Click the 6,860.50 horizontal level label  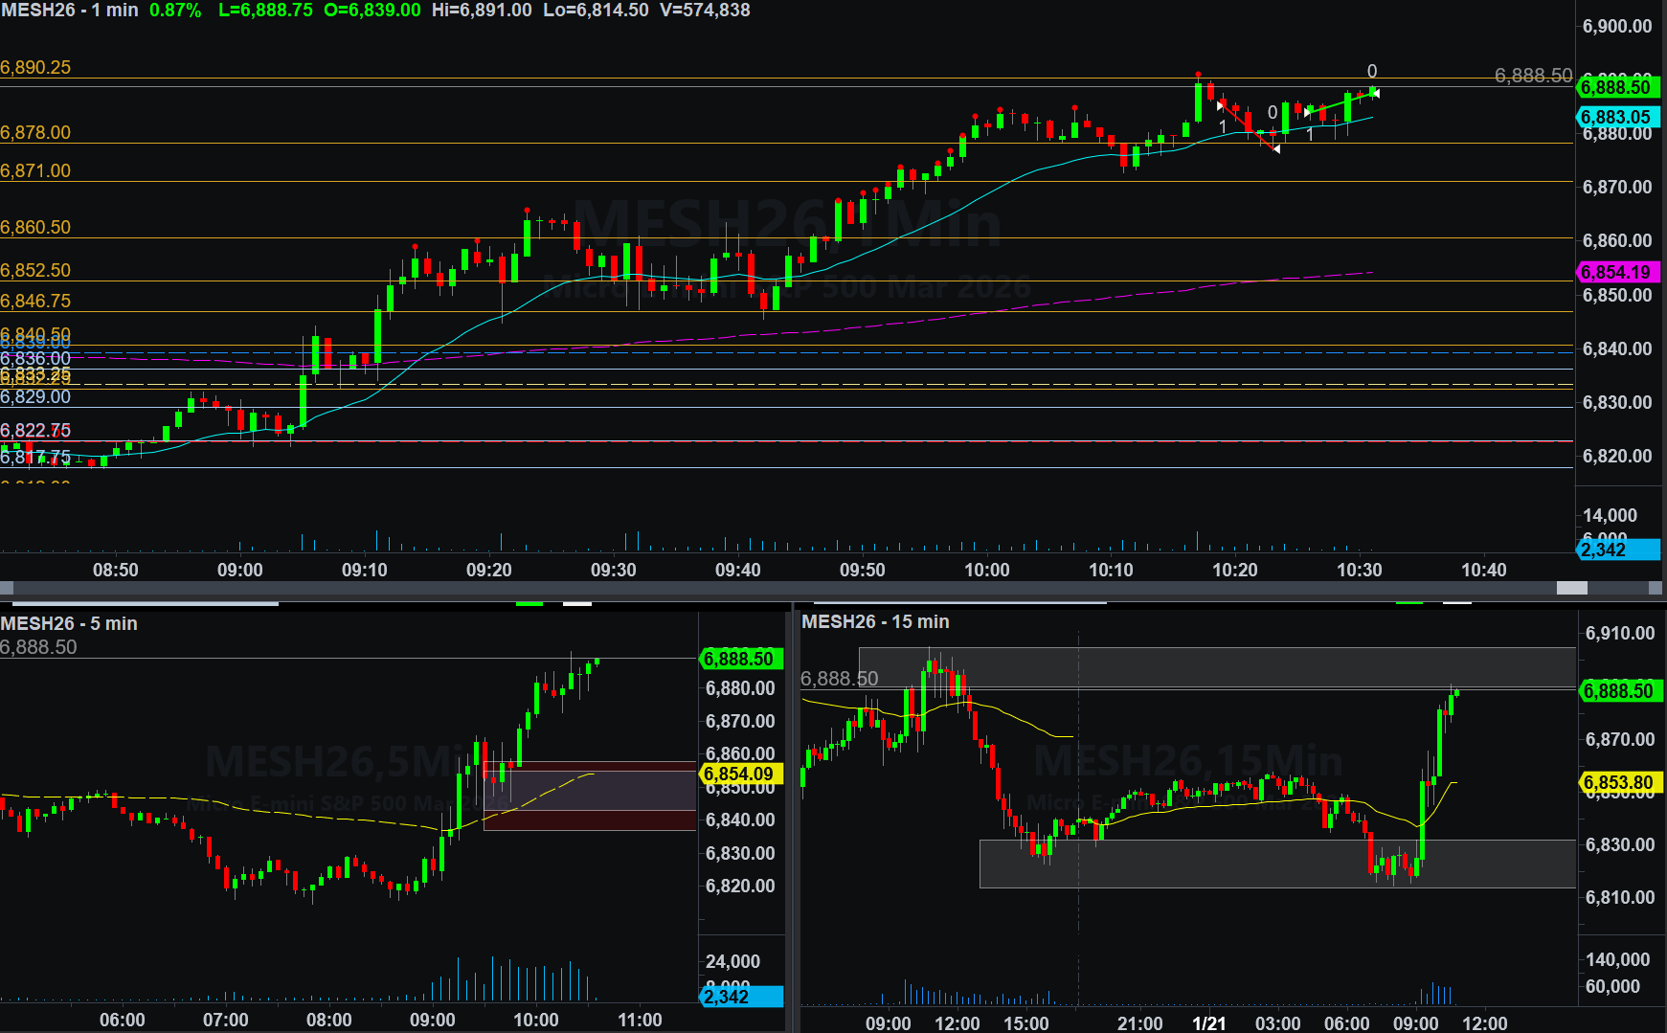coord(35,228)
